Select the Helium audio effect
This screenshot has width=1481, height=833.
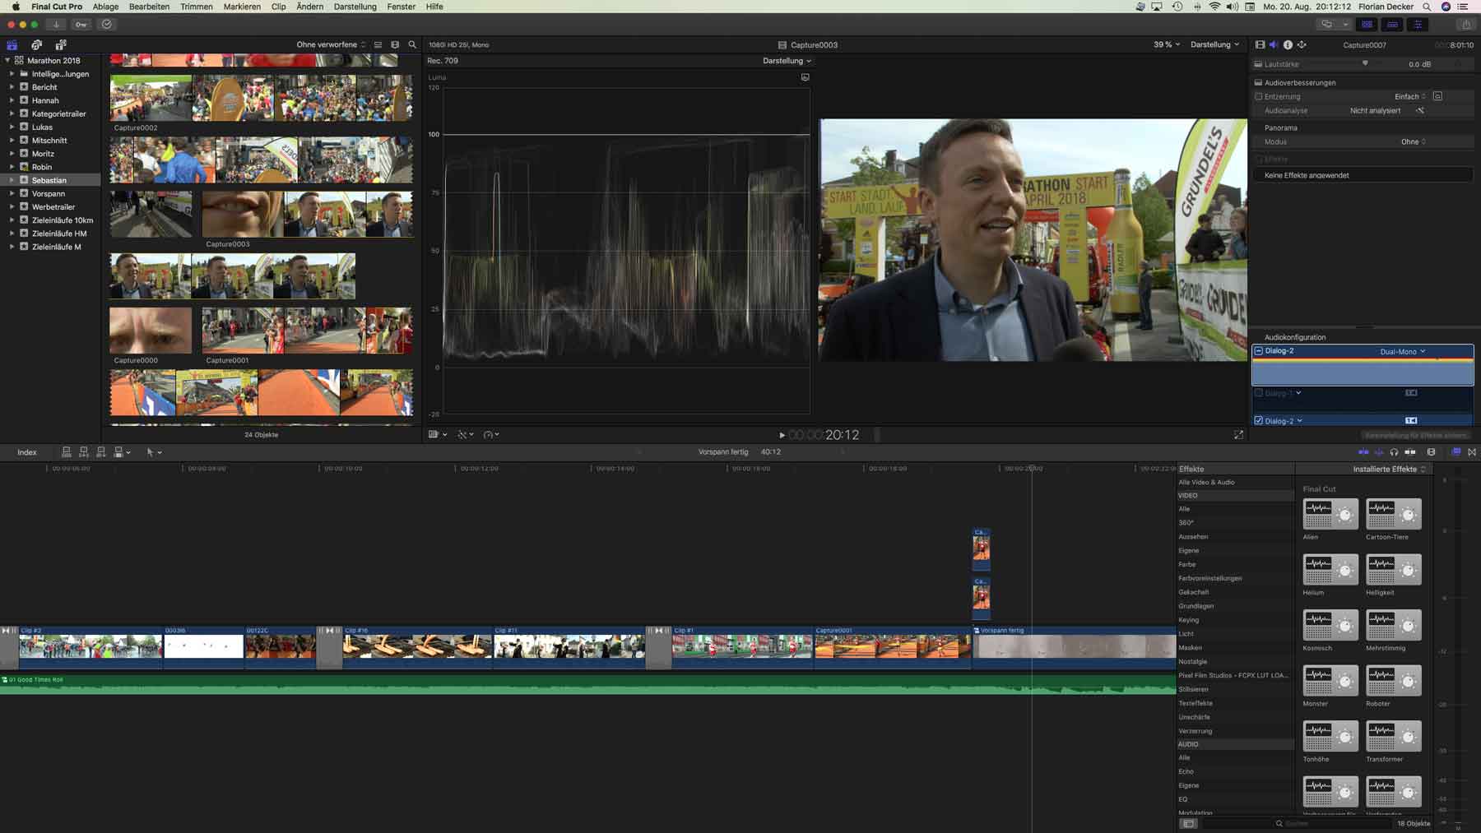point(1330,569)
